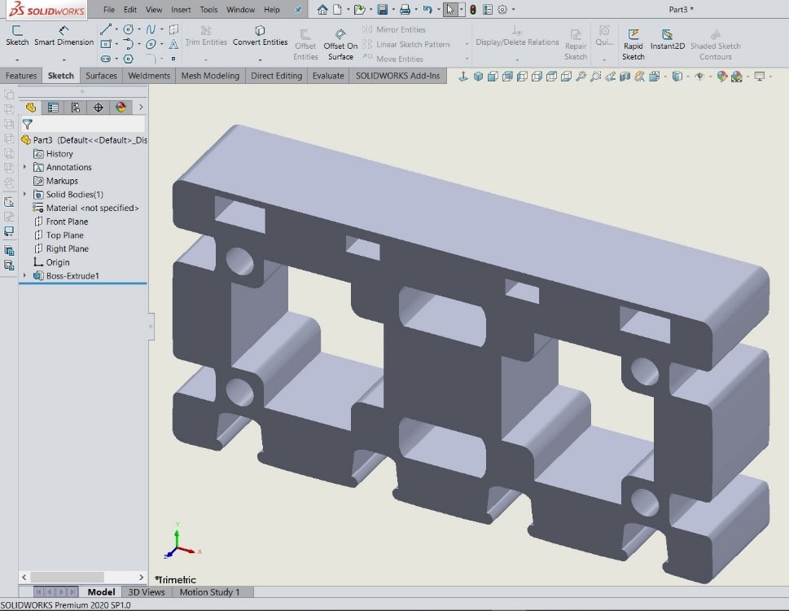
Task: Open DisplayManager color ball tab
Action: 121,108
